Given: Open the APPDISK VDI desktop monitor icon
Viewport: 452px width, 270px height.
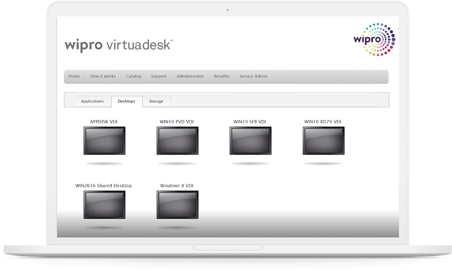Looking at the screenshot, I should coord(104,141).
